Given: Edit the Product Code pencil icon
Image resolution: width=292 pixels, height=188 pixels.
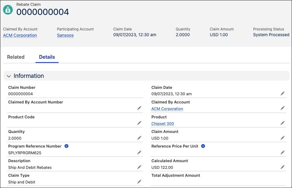Looking at the screenshot, I should 139,123.
